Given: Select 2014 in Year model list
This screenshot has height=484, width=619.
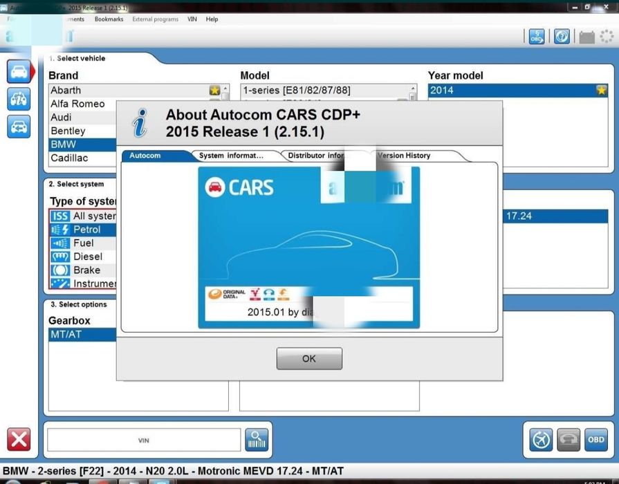Looking at the screenshot, I should (x=517, y=91).
